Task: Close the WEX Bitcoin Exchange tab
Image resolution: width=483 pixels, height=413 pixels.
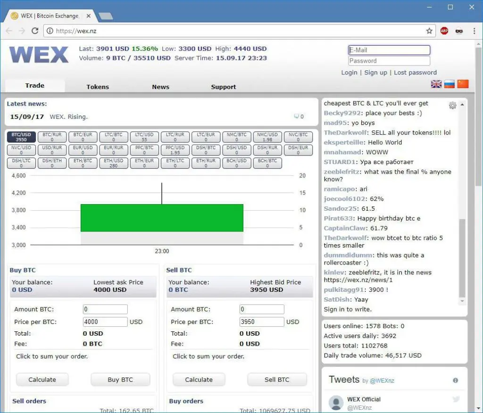Action: (88, 16)
